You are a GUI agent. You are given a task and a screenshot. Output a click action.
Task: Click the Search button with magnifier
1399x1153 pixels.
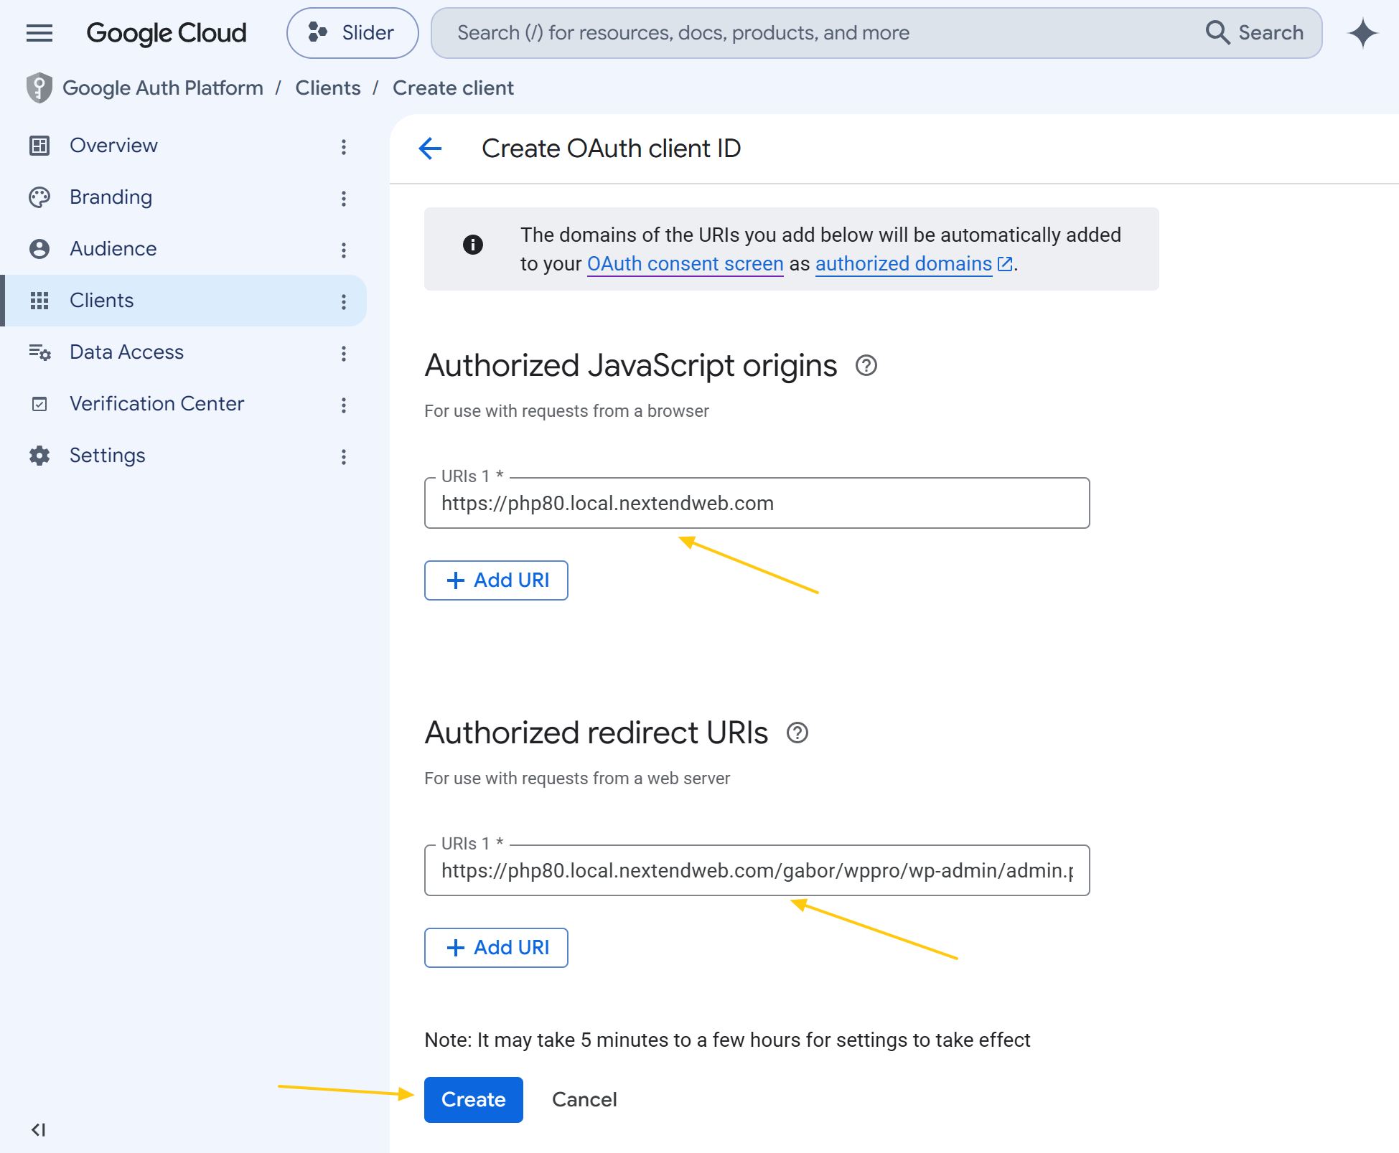(x=1255, y=33)
